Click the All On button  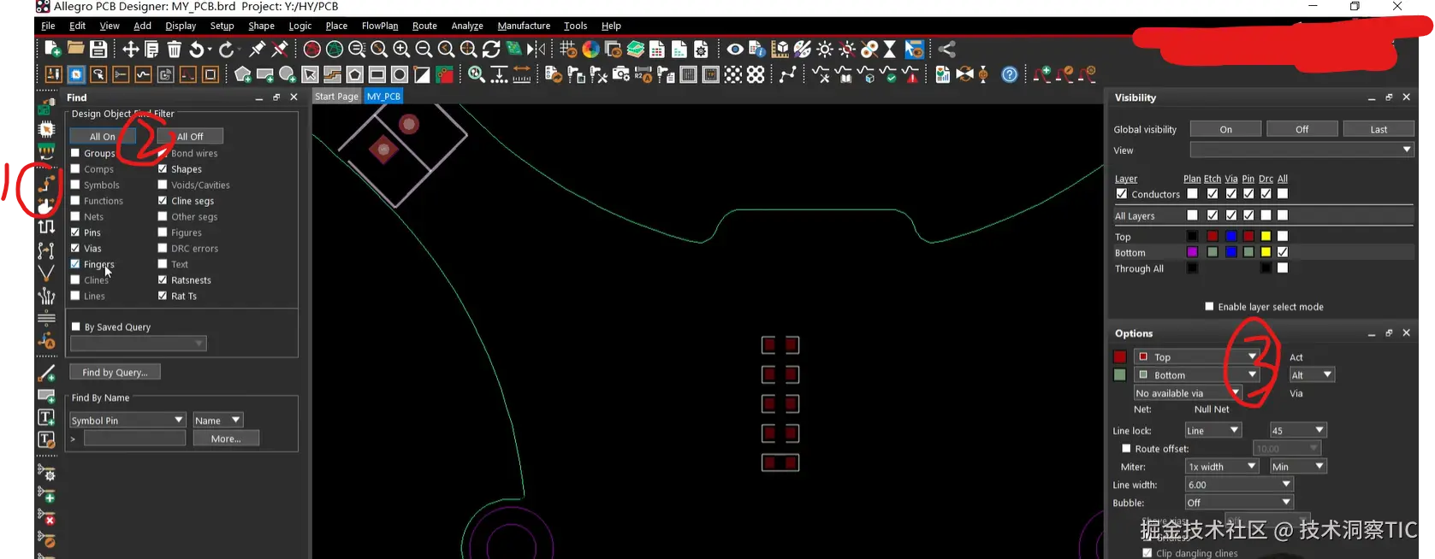(x=103, y=136)
